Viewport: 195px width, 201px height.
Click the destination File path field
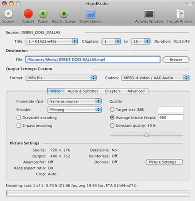click(x=93, y=60)
